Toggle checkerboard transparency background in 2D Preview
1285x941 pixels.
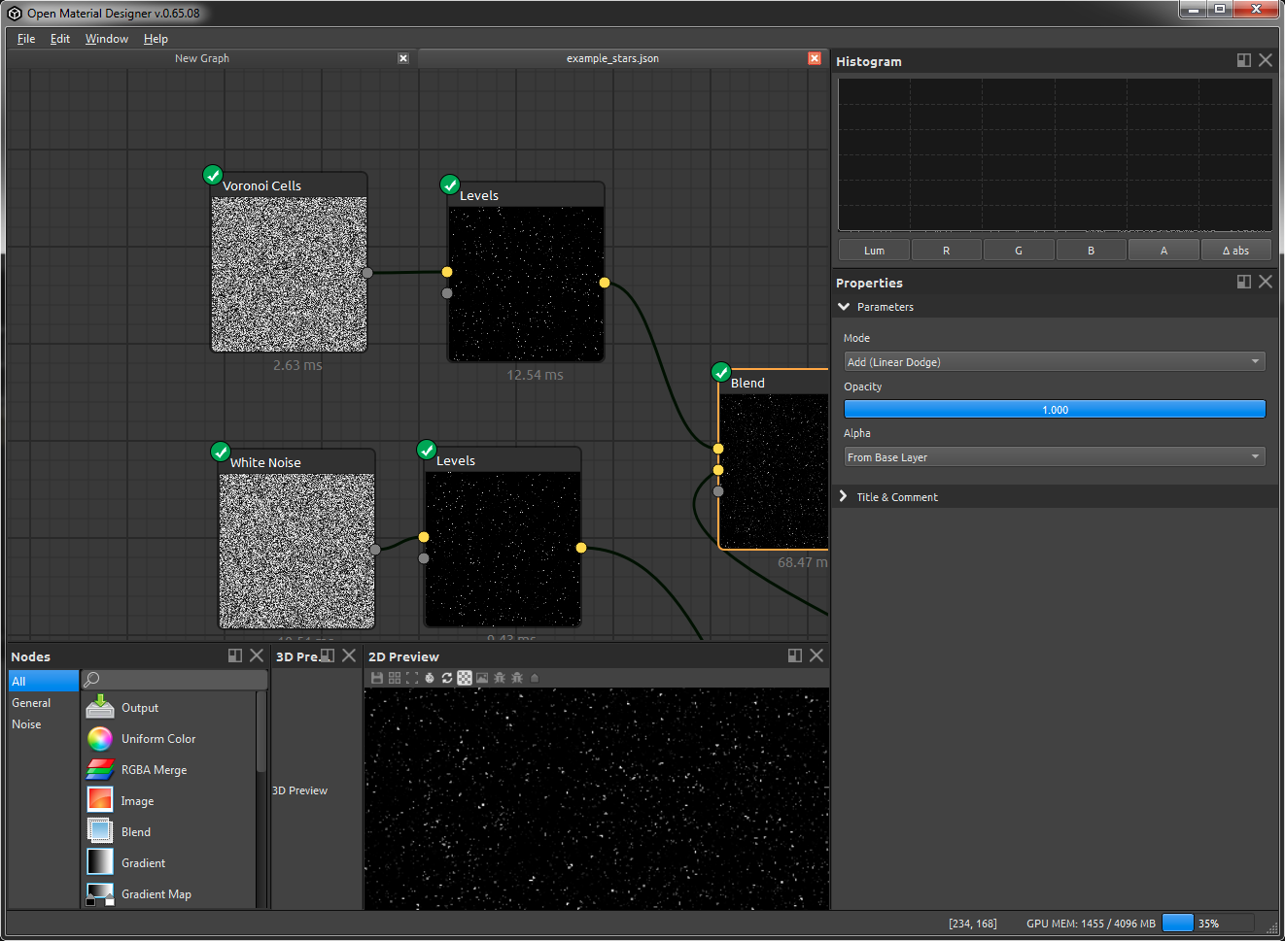(465, 678)
